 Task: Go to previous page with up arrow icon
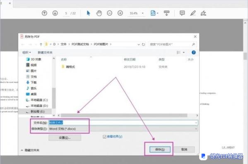(x=44, y=13)
